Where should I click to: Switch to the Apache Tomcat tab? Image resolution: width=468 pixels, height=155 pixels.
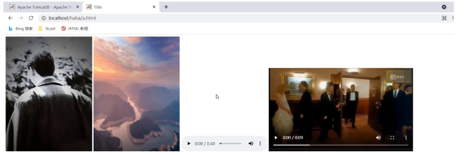[x=43, y=7]
